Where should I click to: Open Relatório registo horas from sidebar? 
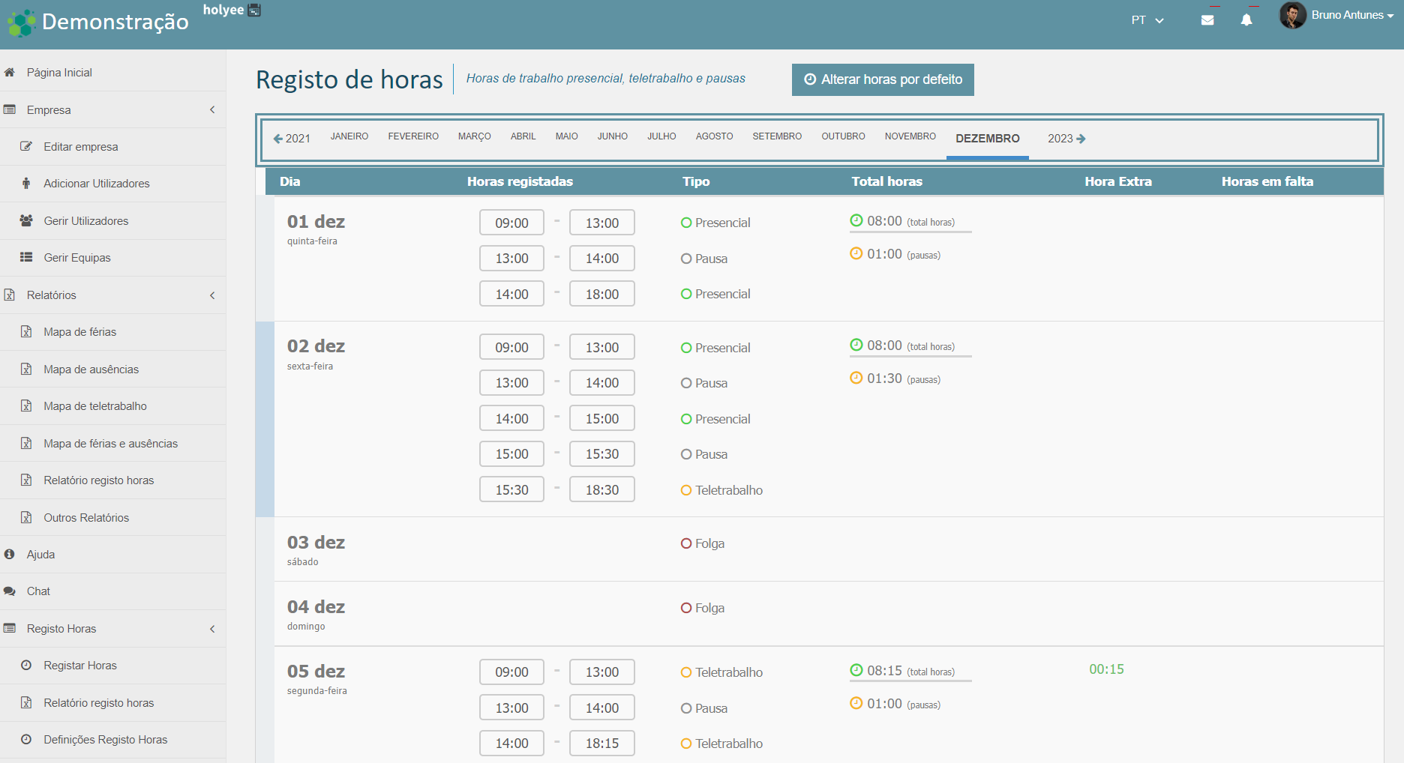click(100, 480)
